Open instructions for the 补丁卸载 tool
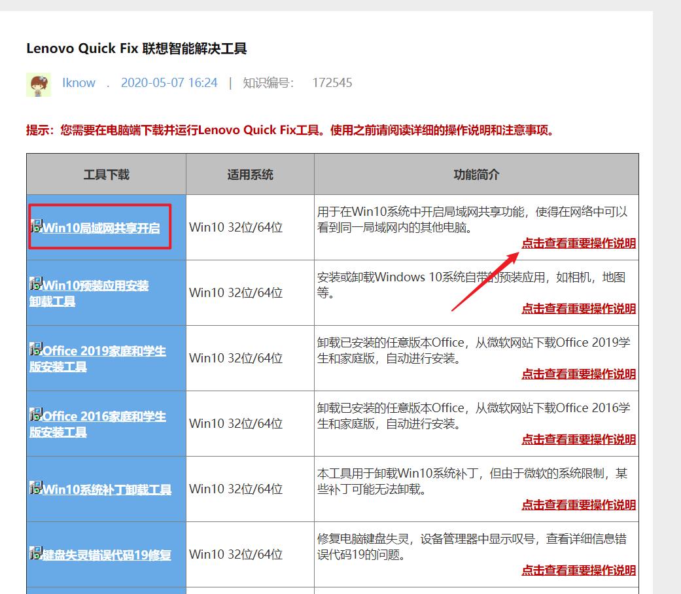This screenshot has width=681, height=594. pos(578,504)
